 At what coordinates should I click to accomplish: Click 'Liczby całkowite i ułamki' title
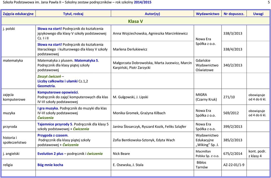click(x=58, y=81)
